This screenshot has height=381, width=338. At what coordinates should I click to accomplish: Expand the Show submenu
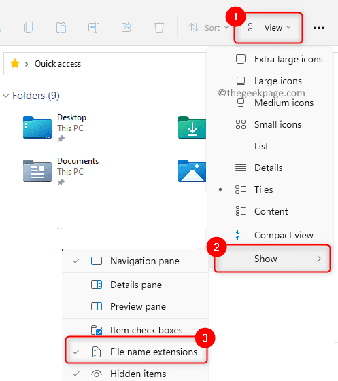coord(272,259)
